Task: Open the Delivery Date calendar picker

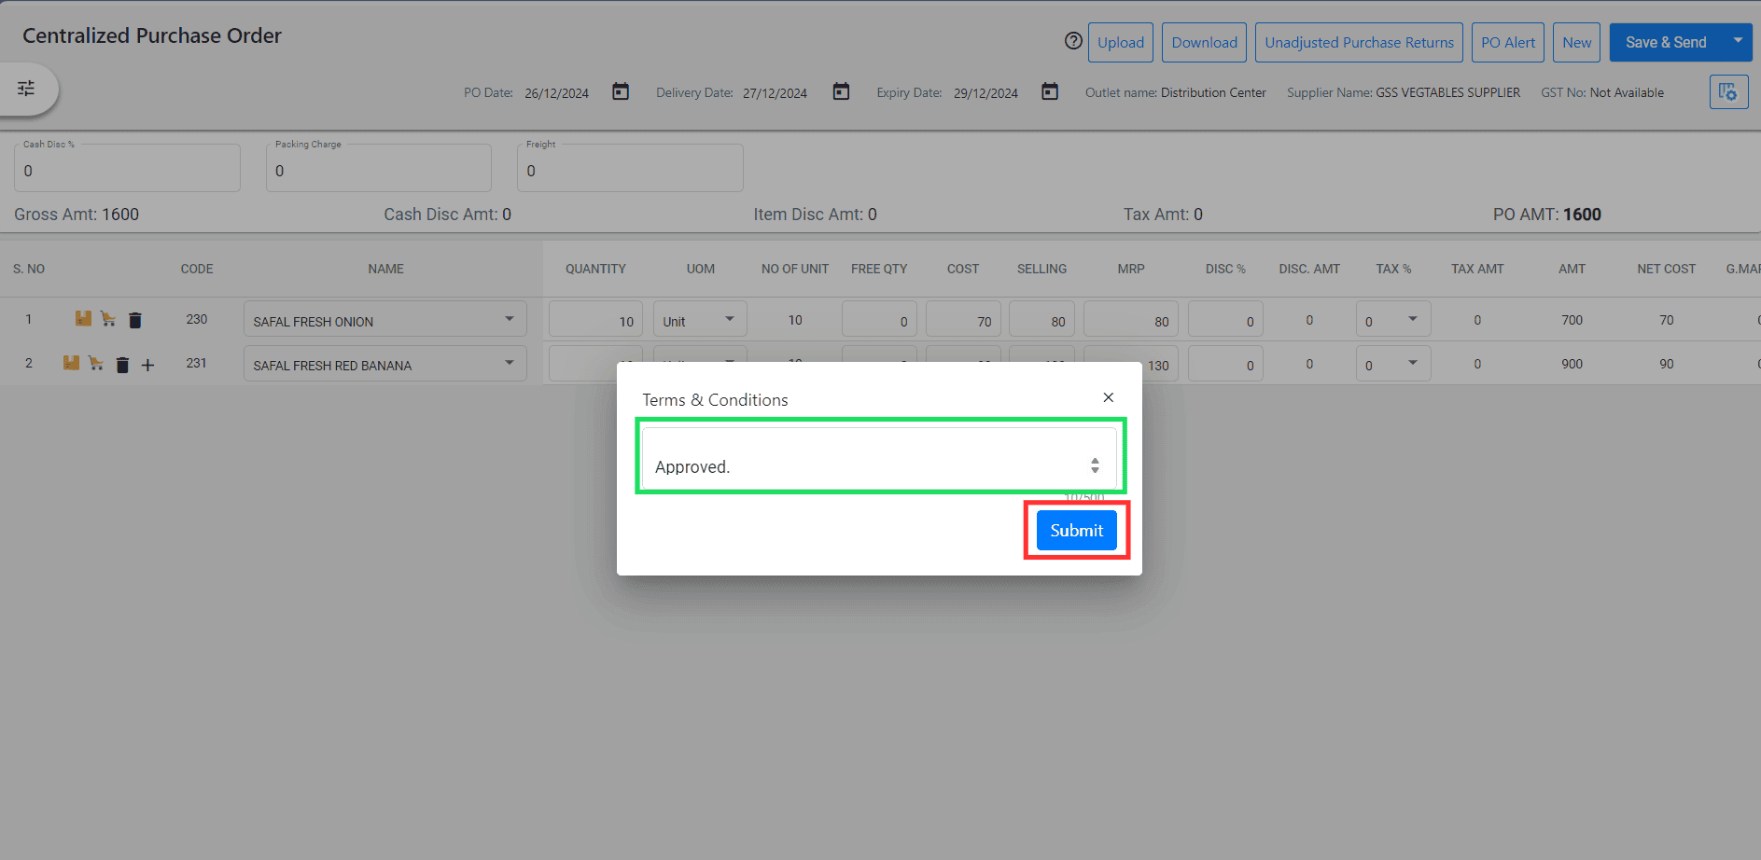Action: tap(841, 91)
